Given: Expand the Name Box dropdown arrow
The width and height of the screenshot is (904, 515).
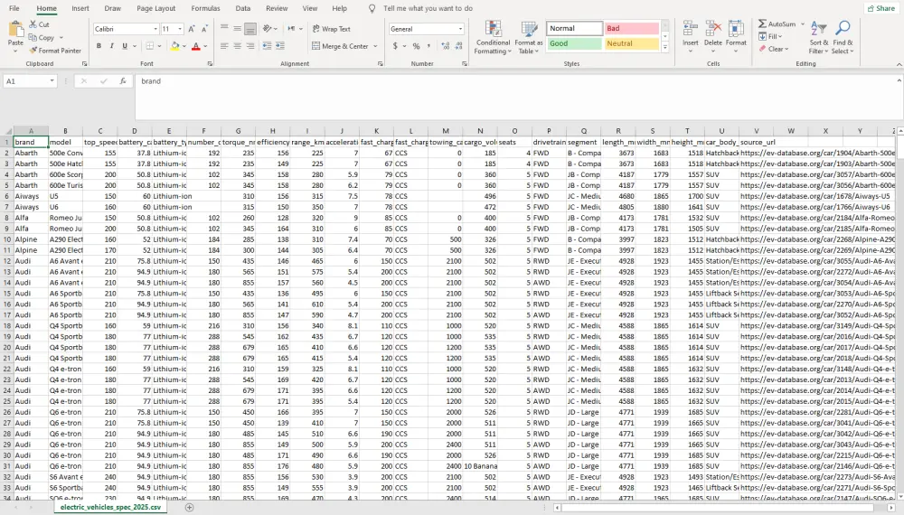Looking at the screenshot, I should tap(52, 81).
